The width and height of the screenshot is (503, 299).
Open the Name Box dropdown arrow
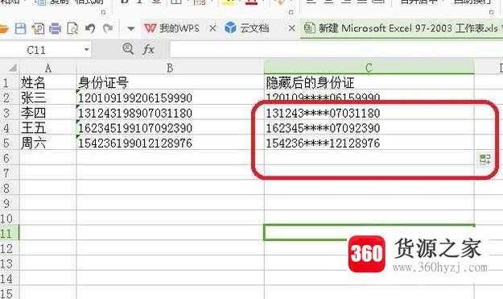point(87,50)
